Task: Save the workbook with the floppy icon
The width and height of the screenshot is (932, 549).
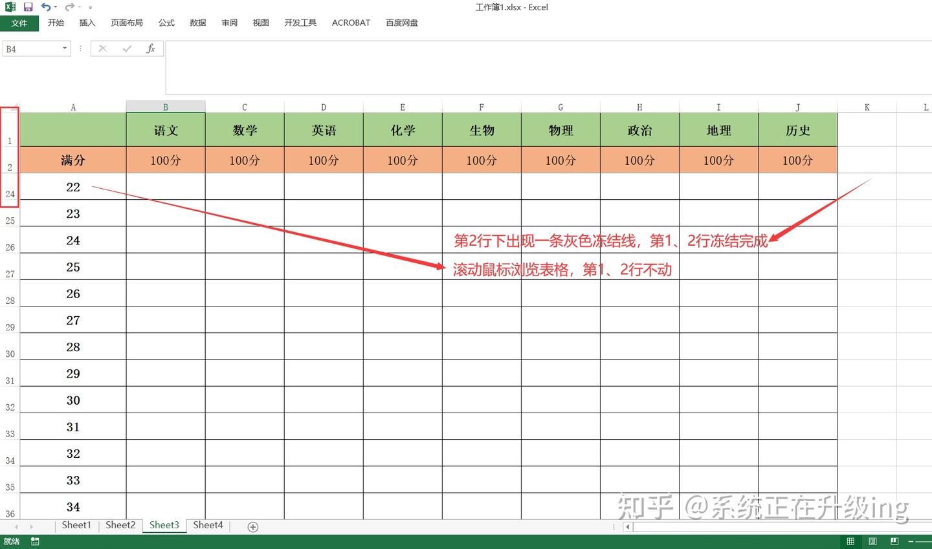Action: [x=28, y=7]
